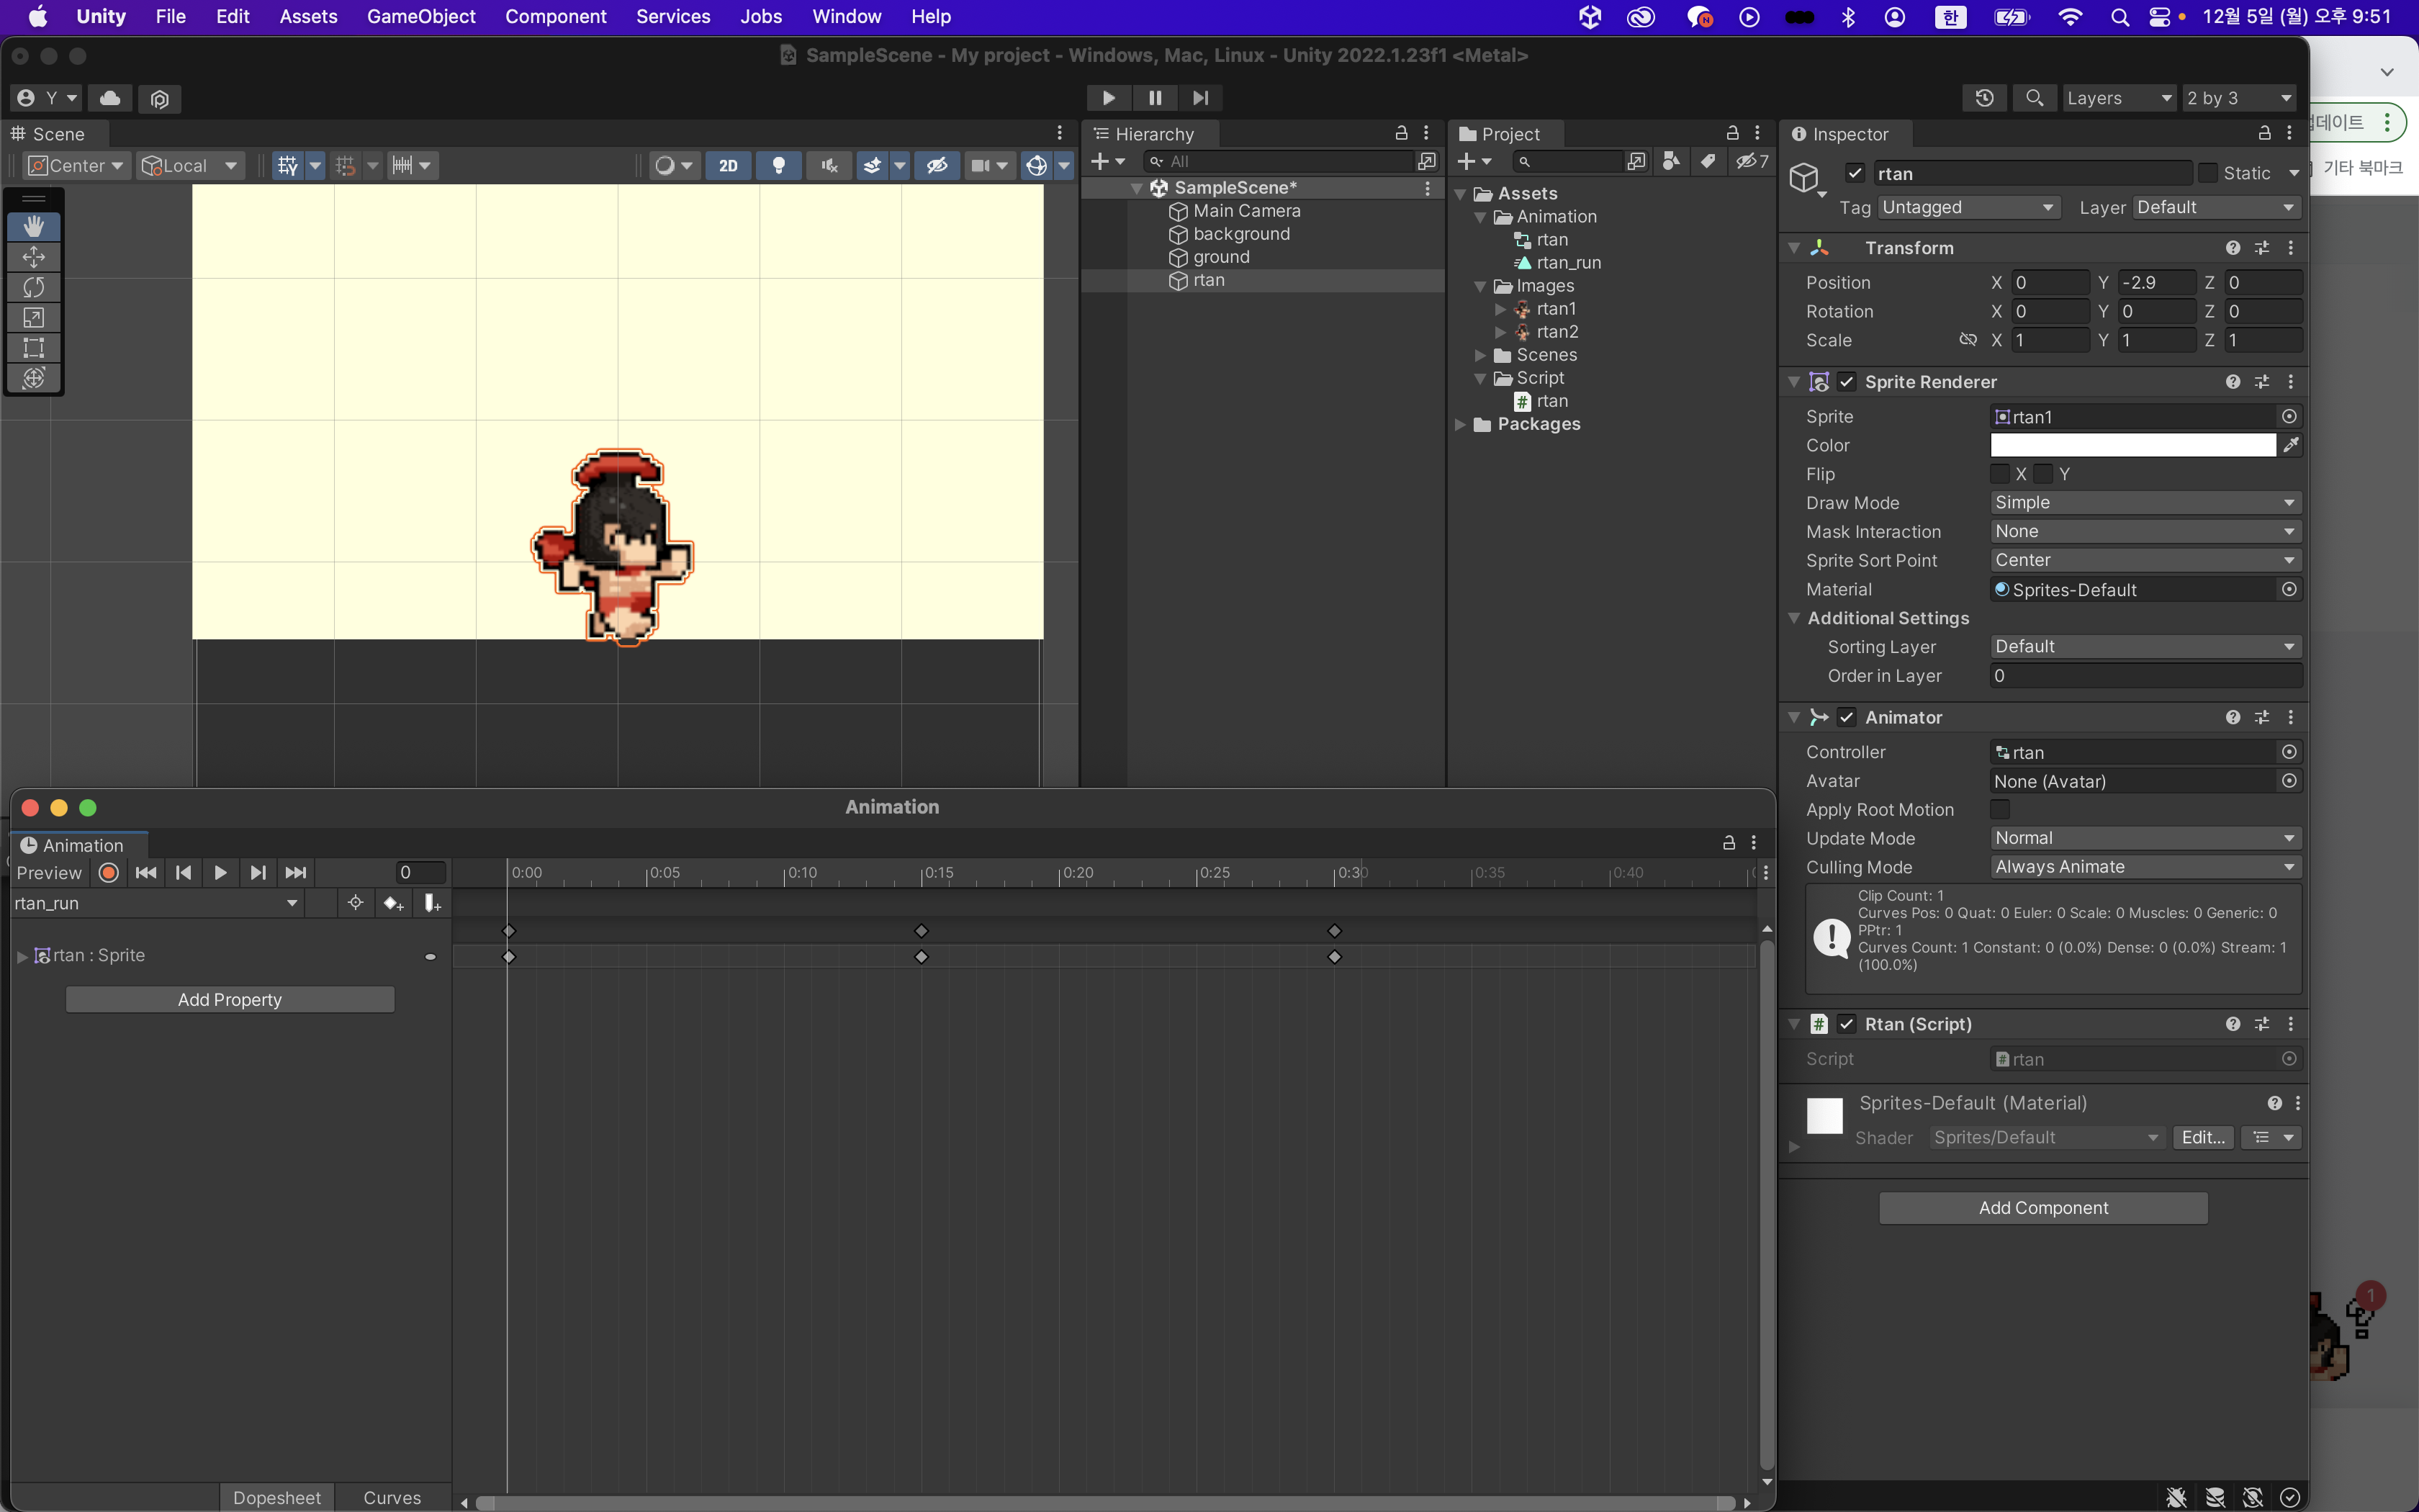Open Sprite Sort Point dropdown
The height and width of the screenshot is (1512, 2419).
[x=2145, y=561]
